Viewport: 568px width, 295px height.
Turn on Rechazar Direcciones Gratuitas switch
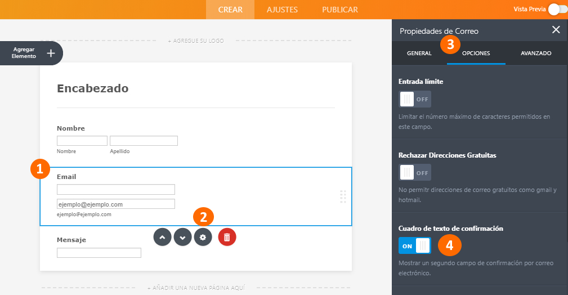tap(415, 172)
